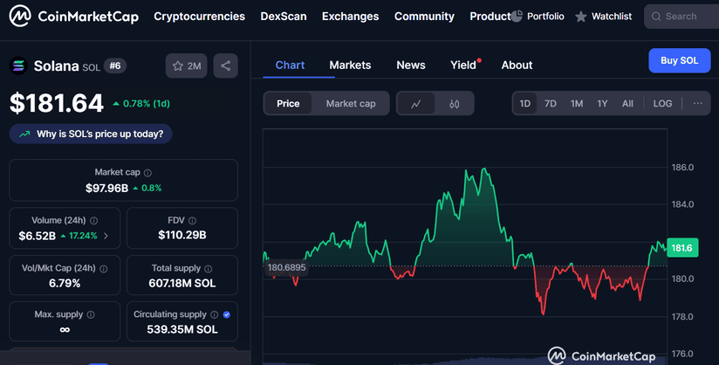This screenshot has width=719, height=365.
Task: Open the Products menu
Action: [x=490, y=17]
